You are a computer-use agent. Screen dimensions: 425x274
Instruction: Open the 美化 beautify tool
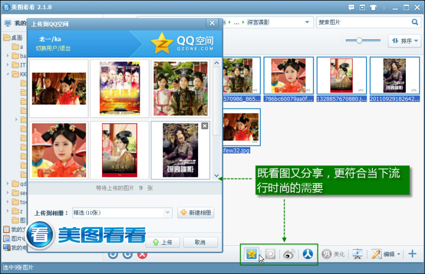(333, 254)
